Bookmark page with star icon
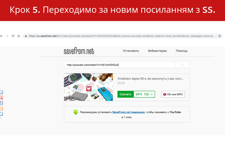 click(220, 36)
